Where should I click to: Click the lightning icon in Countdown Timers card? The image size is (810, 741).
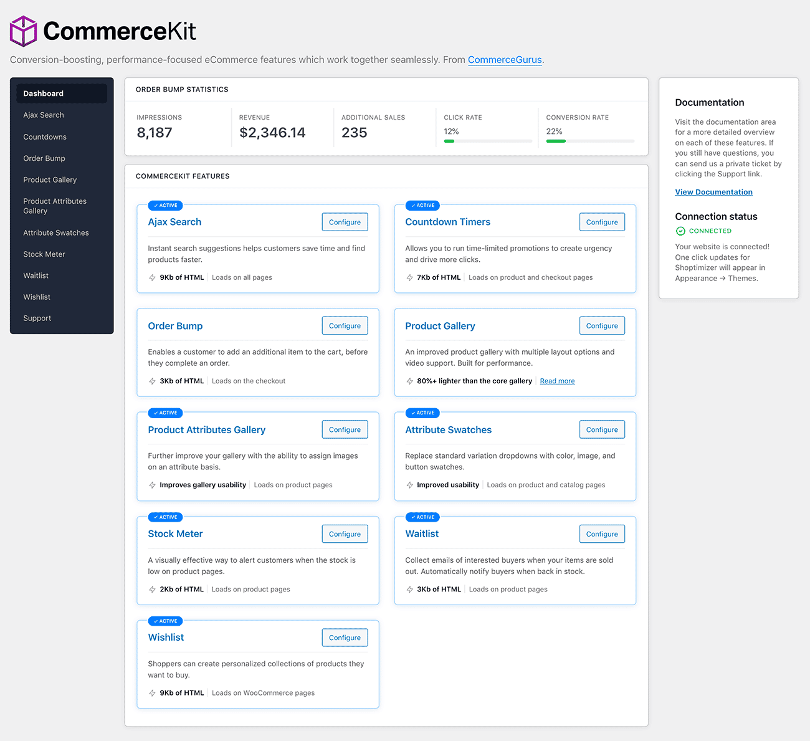[x=409, y=277]
